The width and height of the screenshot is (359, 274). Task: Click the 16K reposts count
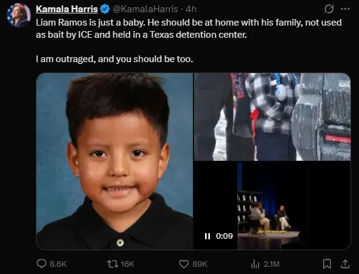click(x=127, y=264)
